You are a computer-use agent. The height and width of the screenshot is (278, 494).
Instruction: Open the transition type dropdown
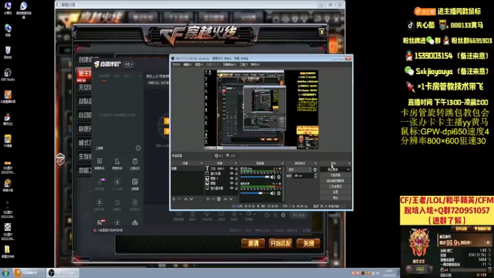click(299, 169)
